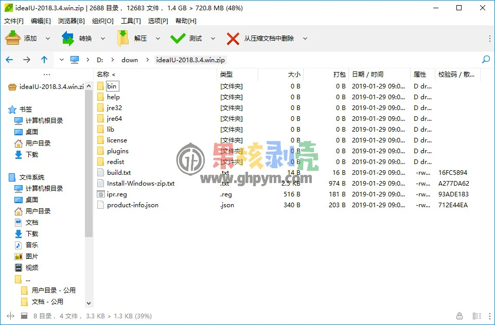
Task: Go forward with the right arrow
Action: click(27, 60)
